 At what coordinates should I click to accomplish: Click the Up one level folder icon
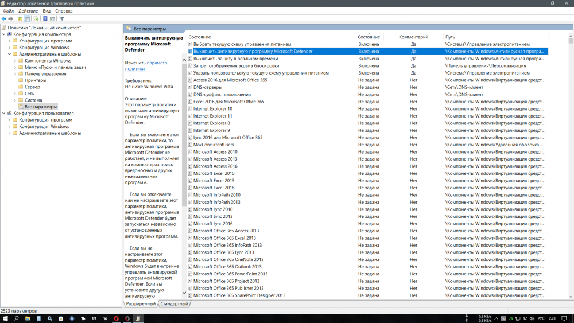(x=20, y=19)
